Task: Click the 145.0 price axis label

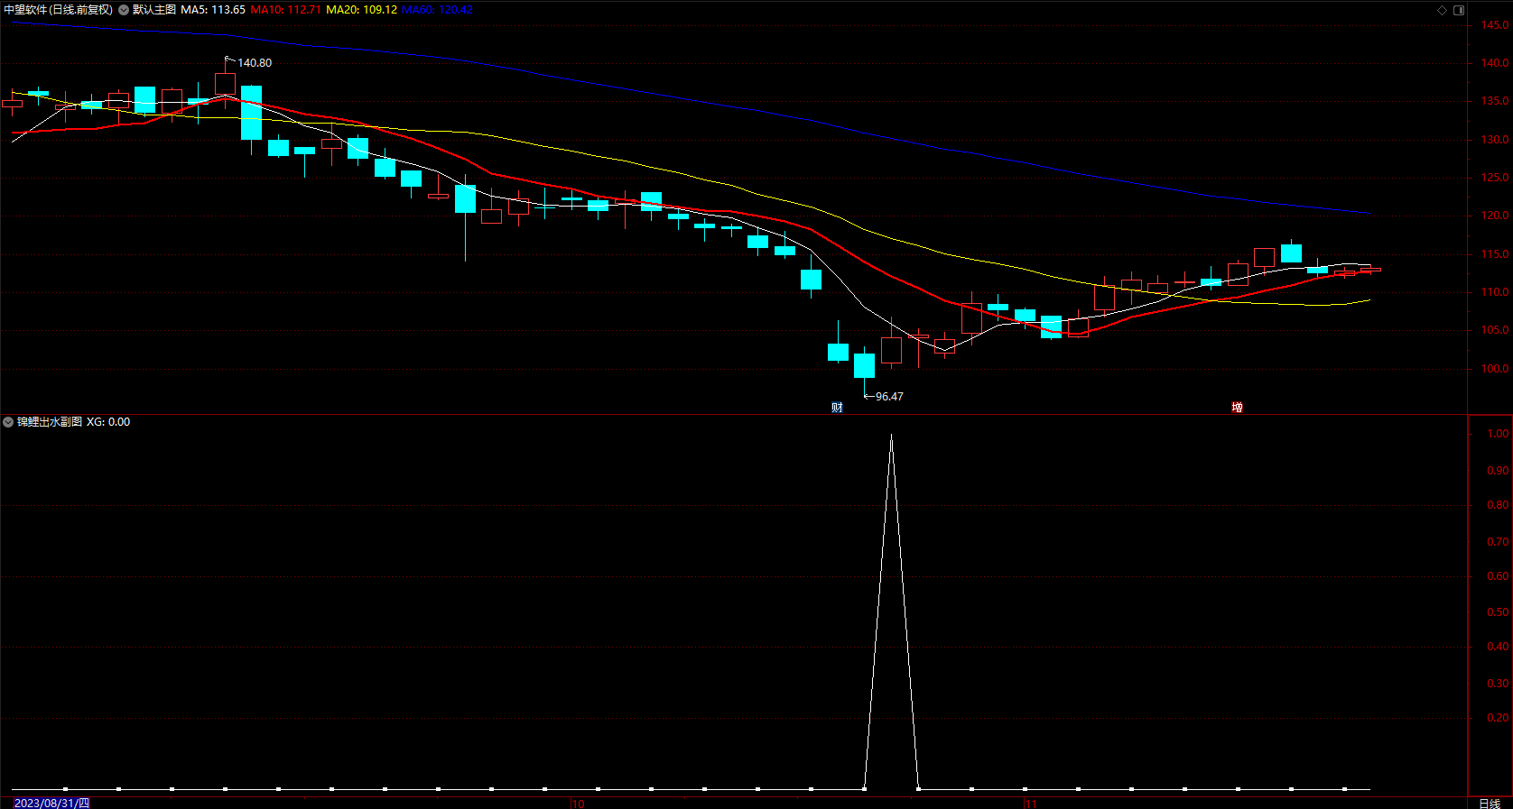Action: coord(1495,25)
